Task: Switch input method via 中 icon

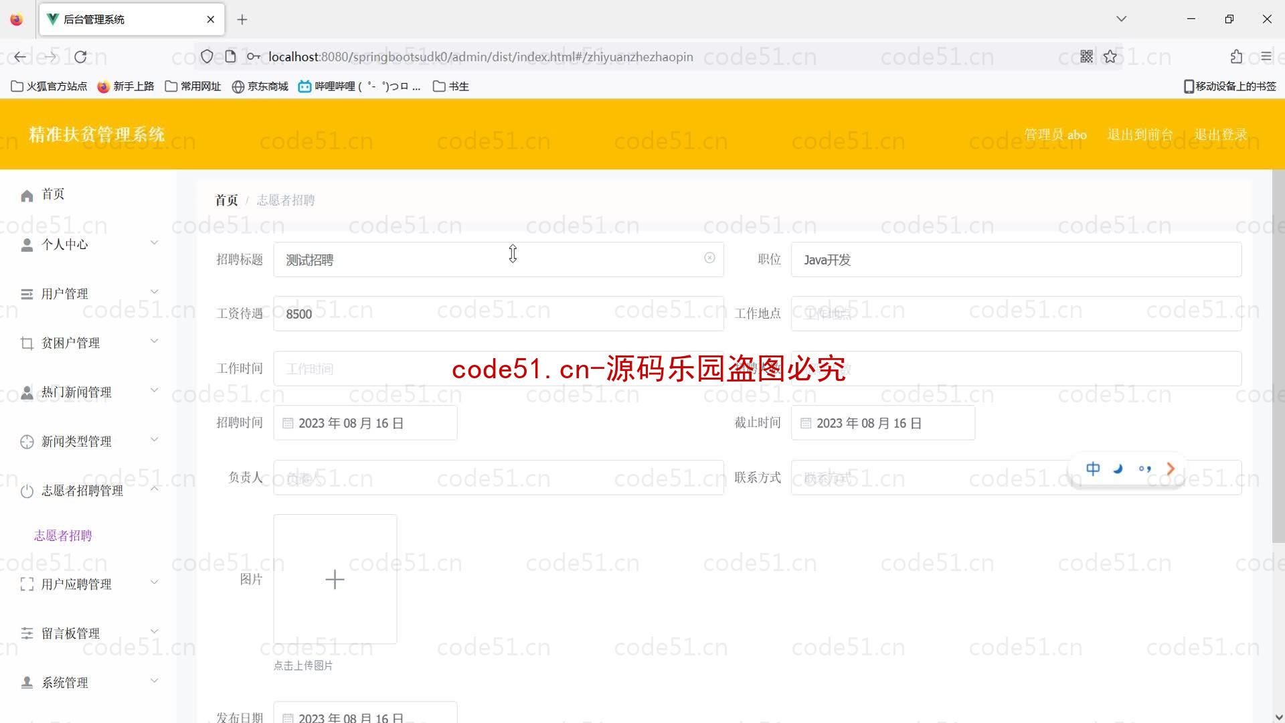Action: (1093, 469)
